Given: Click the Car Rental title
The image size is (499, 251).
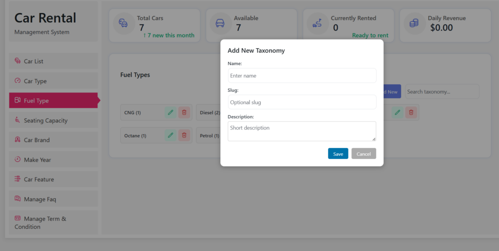Looking at the screenshot, I should (45, 18).
